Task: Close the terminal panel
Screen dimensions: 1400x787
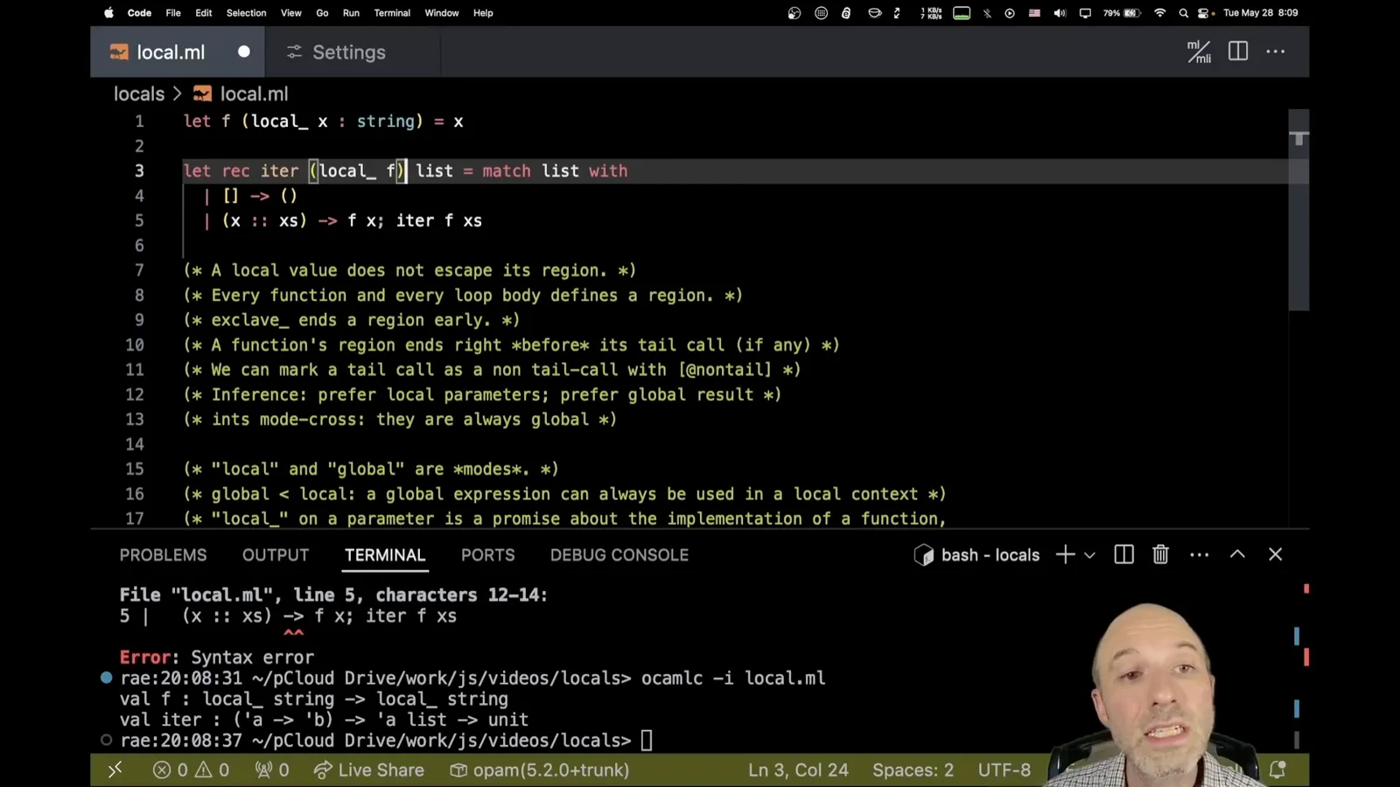Action: click(x=1275, y=554)
